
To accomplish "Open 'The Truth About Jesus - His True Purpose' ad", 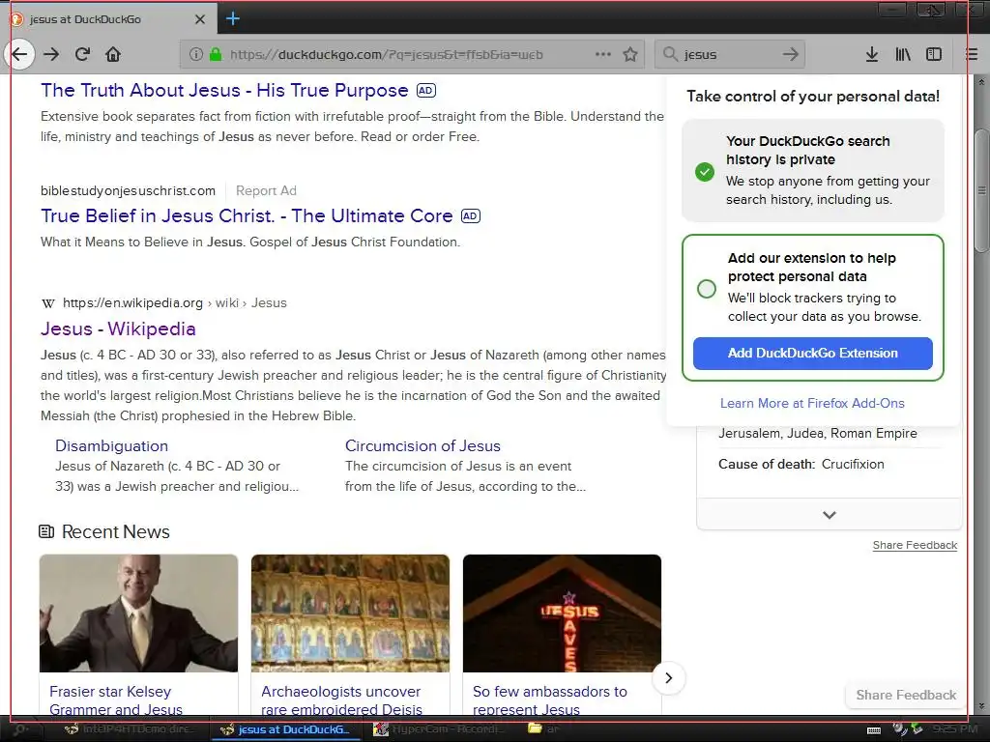I will click(x=224, y=90).
